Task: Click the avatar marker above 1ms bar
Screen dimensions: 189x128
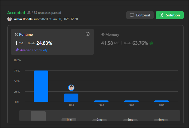Action: [x=71, y=88]
